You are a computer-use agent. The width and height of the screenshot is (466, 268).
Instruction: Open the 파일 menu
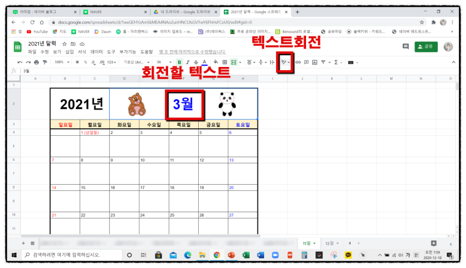tap(32, 52)
